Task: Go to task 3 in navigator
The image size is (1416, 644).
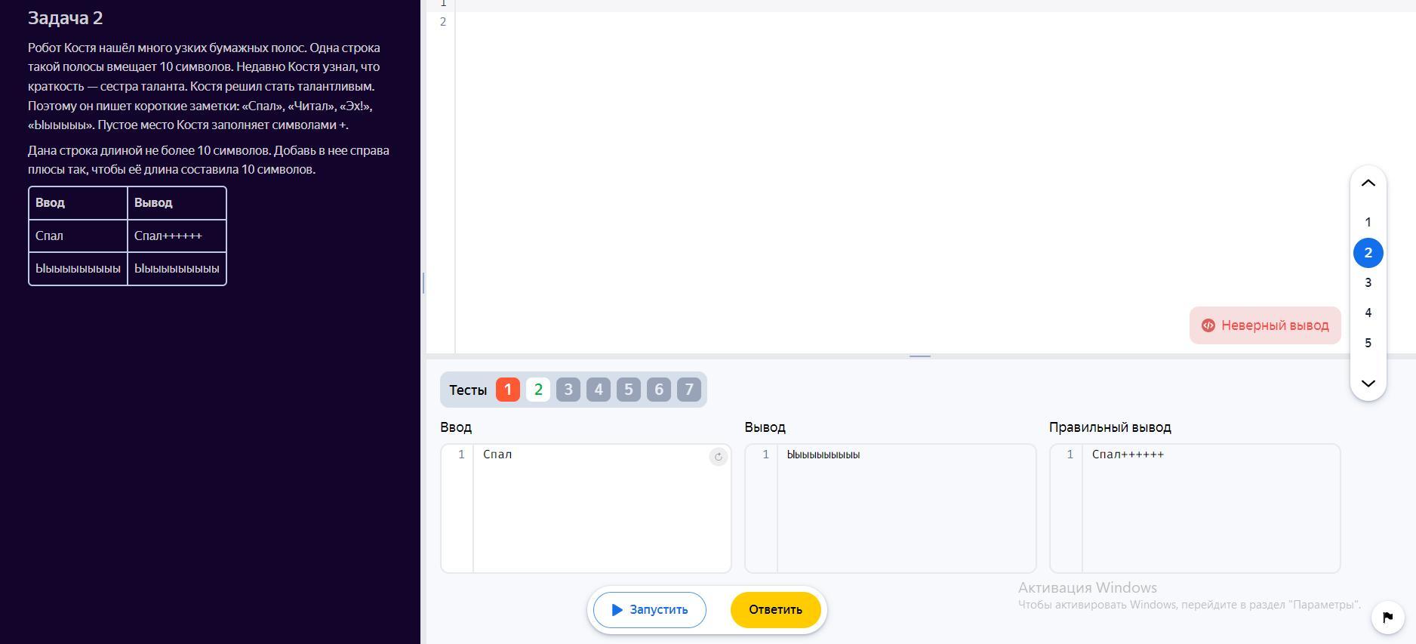Action: coord(1368,282)
